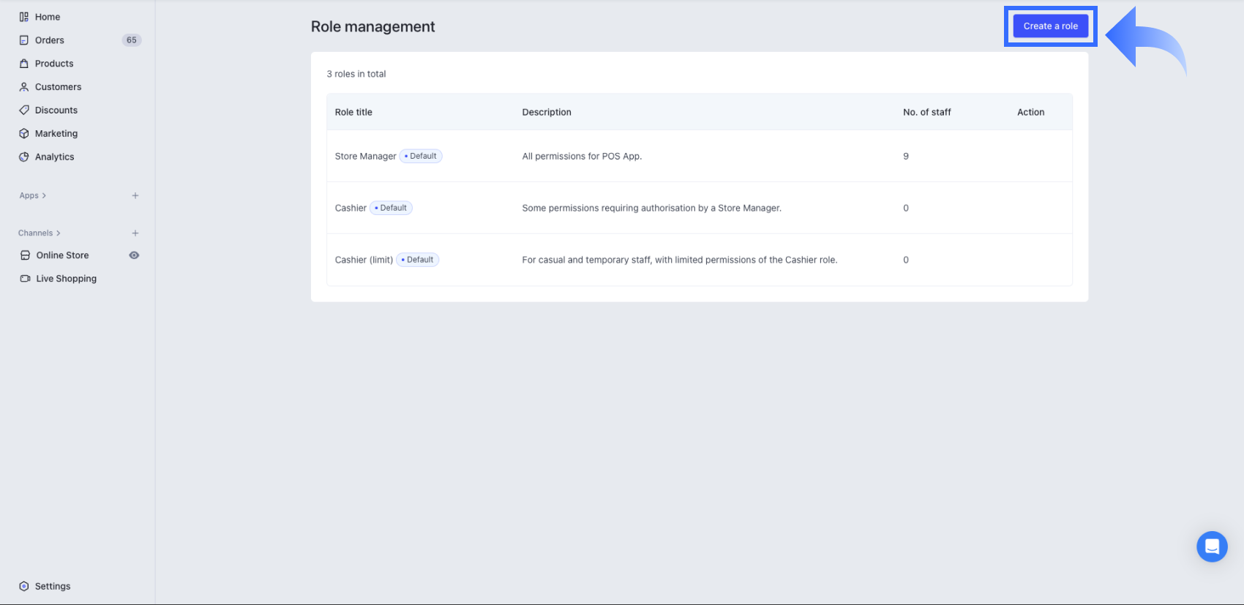Click the Marketing icon in sidebar

point(24,134)
